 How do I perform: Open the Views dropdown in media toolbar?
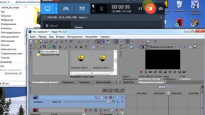point(97,47)
